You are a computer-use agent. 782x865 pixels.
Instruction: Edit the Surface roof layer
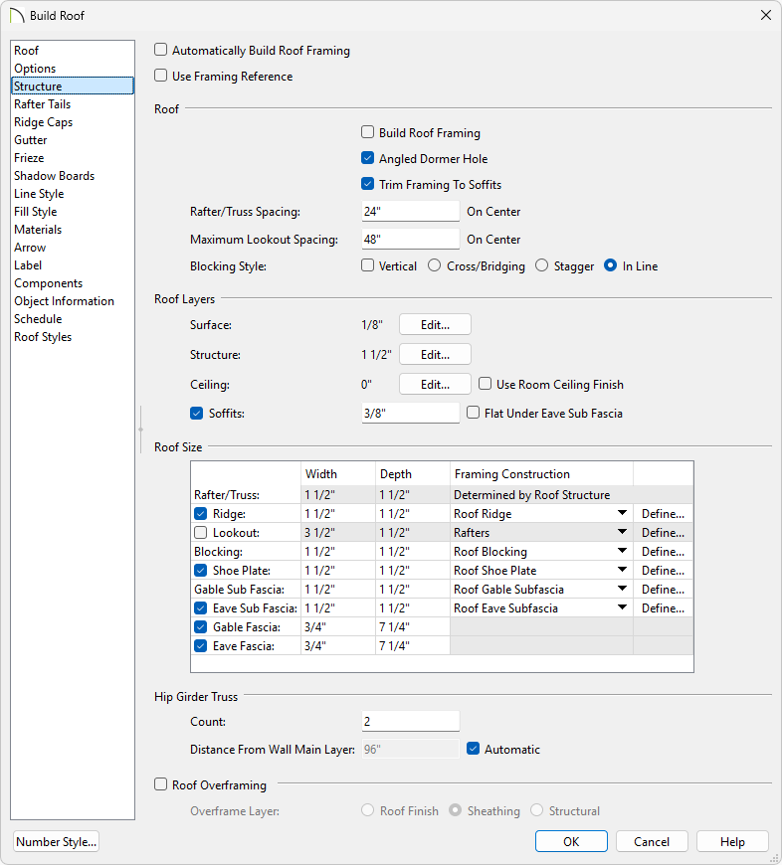(435, 325)
